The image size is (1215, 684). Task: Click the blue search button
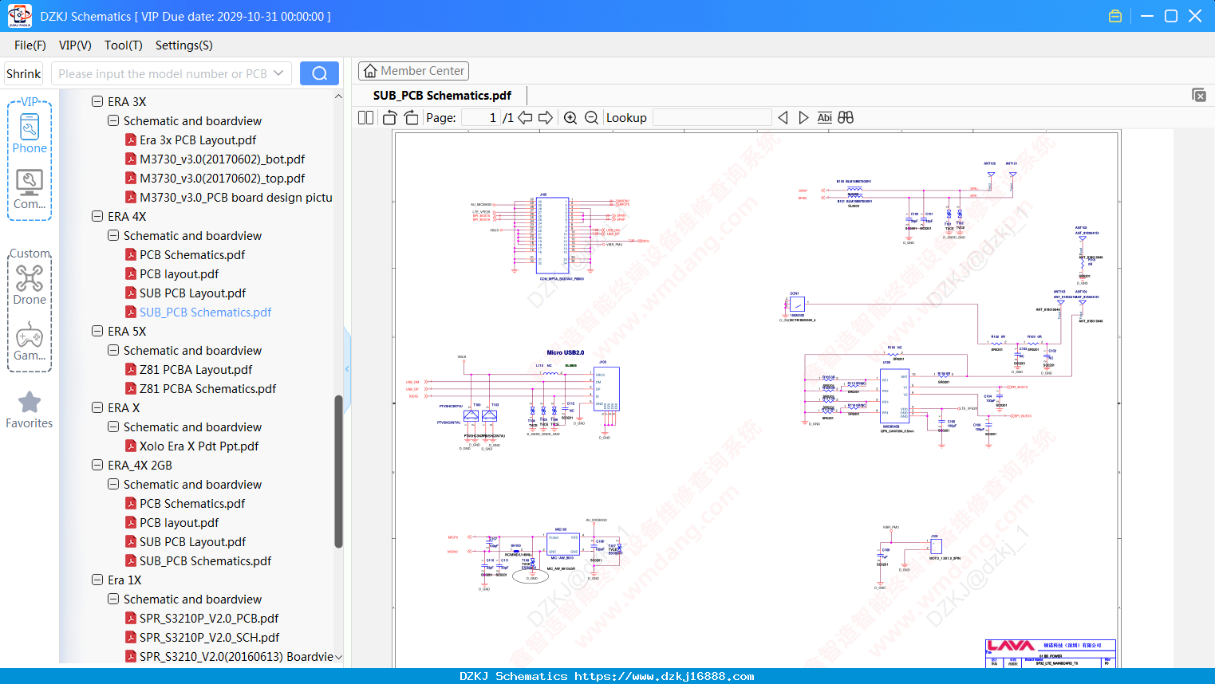click(x=319, y=73)
